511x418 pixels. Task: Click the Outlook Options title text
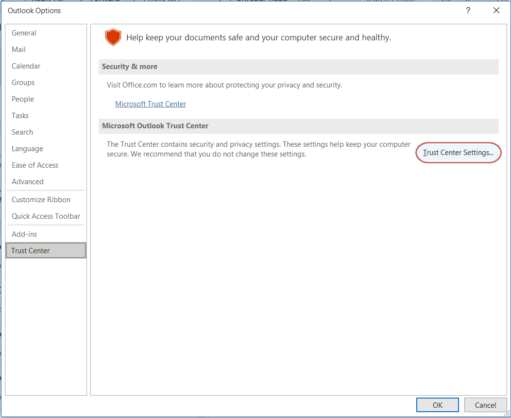point(34,10)
